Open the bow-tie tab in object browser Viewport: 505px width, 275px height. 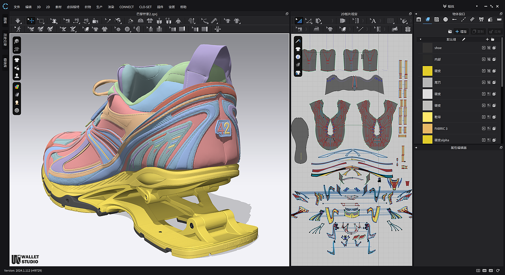coord(481,19)
